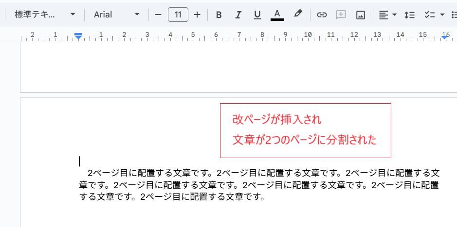Viewport: 457px width, 227px height.
Task: Click the font size field showing 11
Action: [178, 15]
